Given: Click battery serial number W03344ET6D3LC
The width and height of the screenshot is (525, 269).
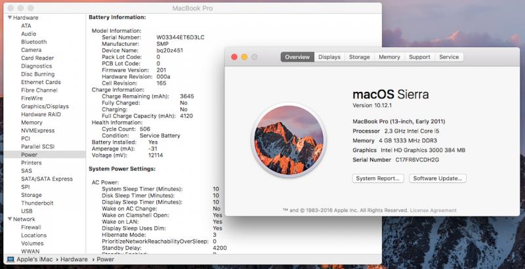Looking at the screenshot, I should [180, 37].
